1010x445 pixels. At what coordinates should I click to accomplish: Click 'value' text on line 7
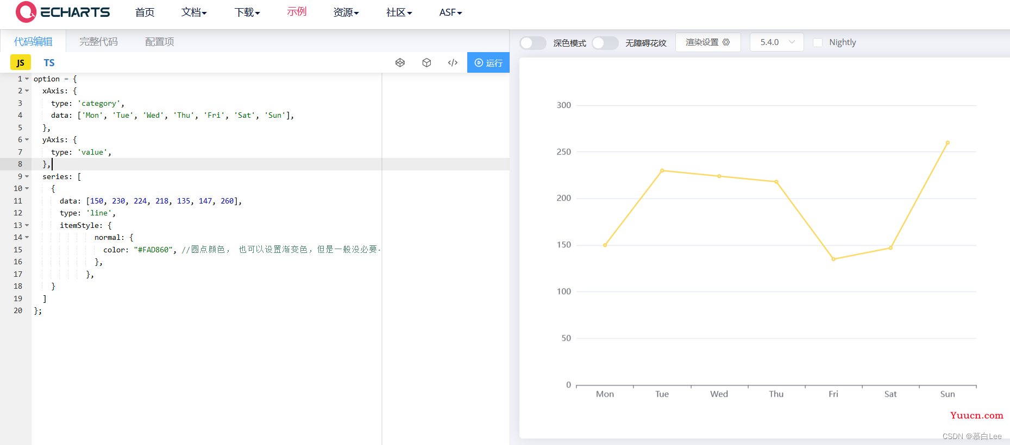(92, 152)
